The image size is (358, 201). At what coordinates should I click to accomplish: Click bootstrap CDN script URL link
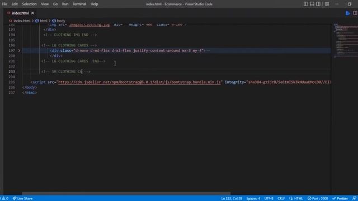coord(139,82)
